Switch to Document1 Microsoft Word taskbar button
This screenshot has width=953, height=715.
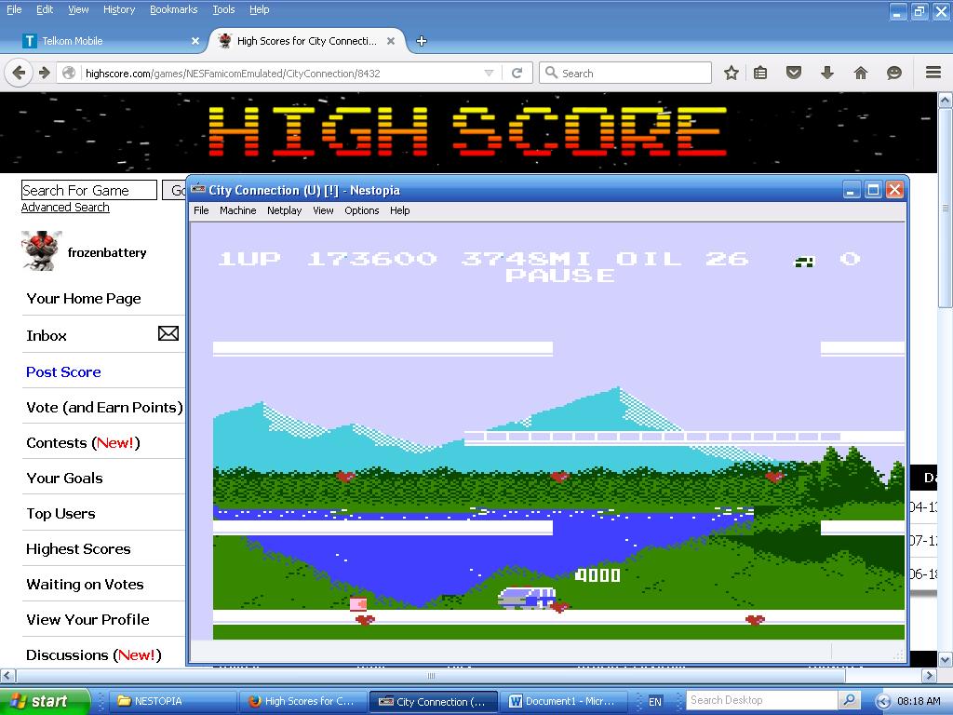(563, 701)
